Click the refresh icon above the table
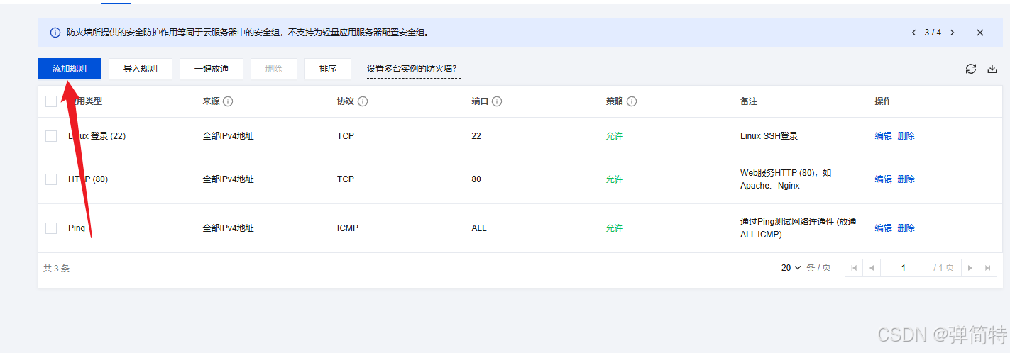Screen dimensions: 1010x353 971,69
